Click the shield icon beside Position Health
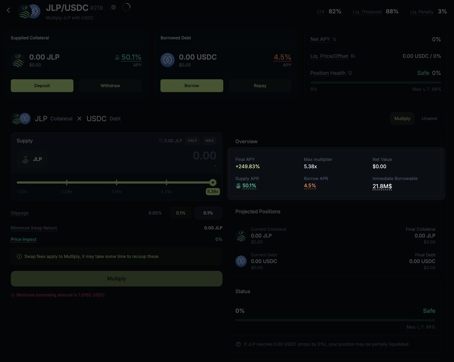454x362 pixels. click(x=350, y=73)
